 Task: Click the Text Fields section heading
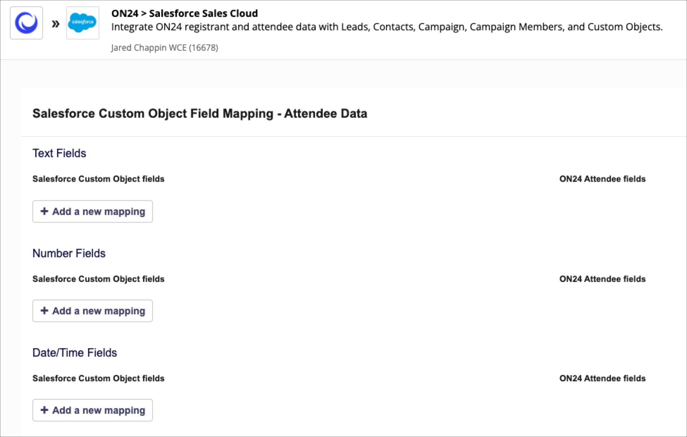59,153
